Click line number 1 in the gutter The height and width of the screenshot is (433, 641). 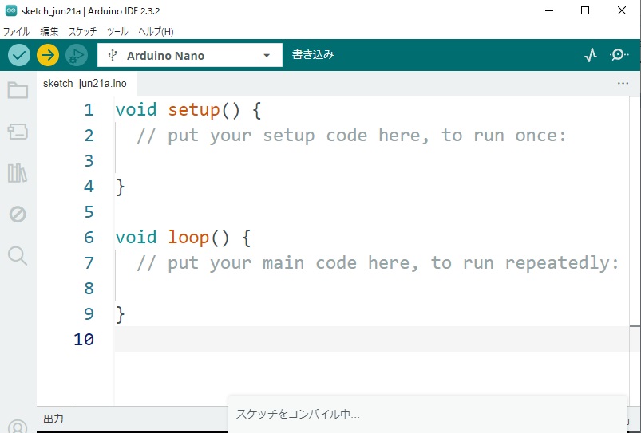(x=89, y=110)
